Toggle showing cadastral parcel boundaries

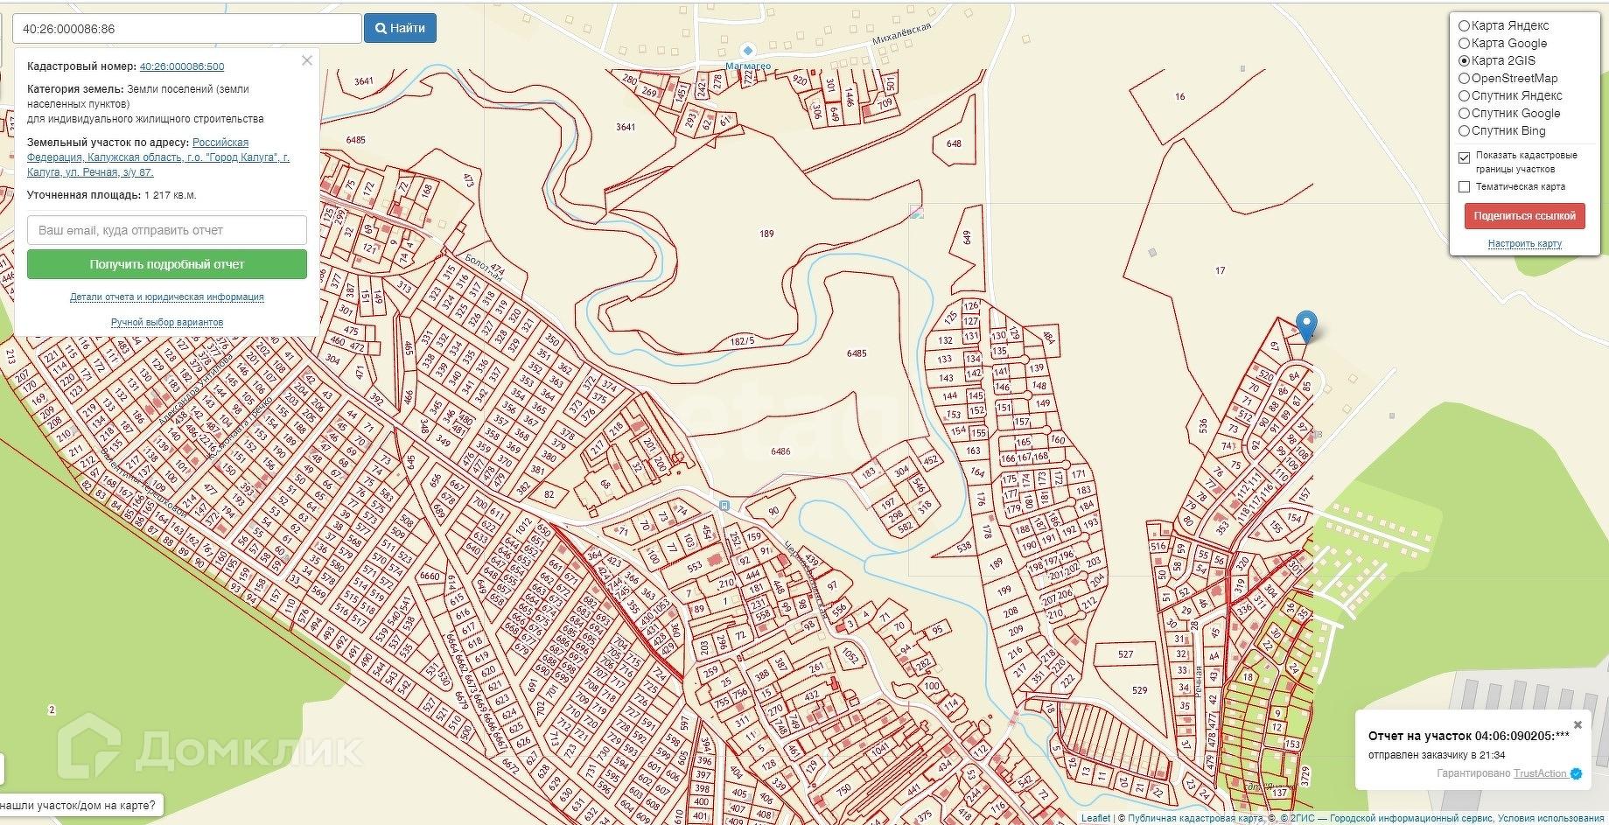pos(1464,157)
